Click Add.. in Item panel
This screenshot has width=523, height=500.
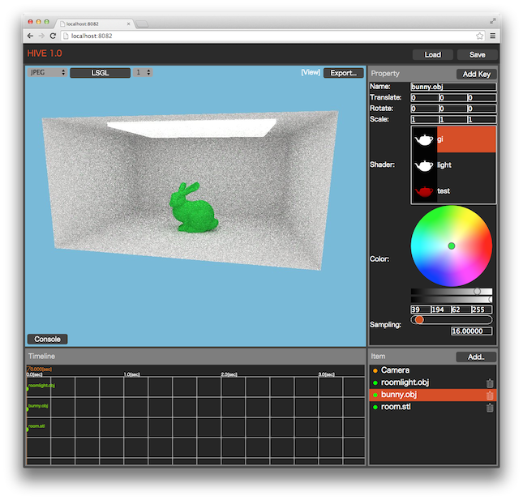pos(476,357)
